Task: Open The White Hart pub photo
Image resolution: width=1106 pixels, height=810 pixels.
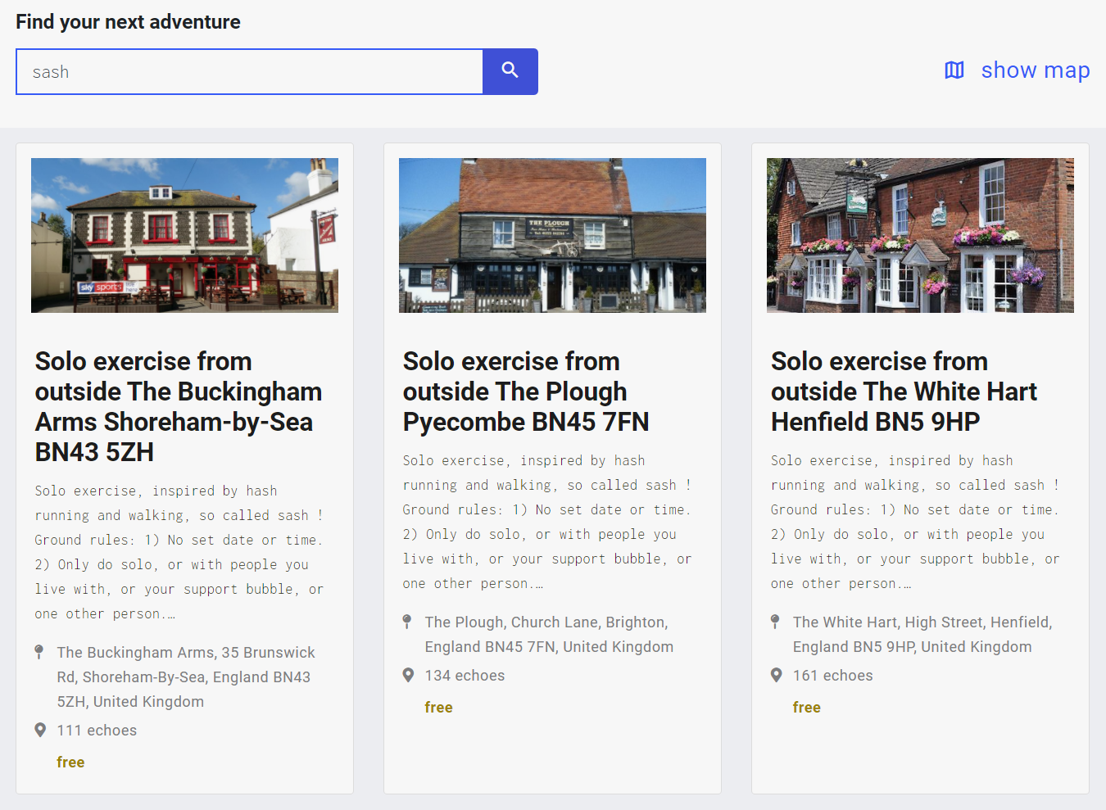Action: point(920,235)
